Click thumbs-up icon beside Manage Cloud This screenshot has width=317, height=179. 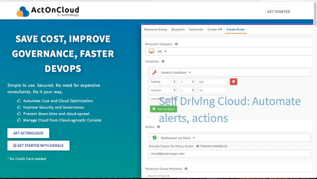tap(19, 120)
